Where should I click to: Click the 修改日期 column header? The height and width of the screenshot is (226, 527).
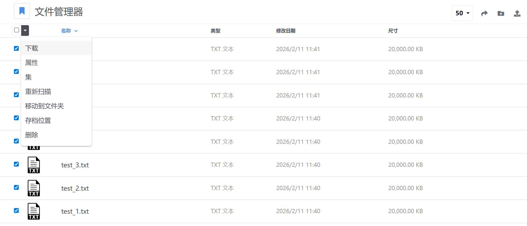[x=286, y=31]
